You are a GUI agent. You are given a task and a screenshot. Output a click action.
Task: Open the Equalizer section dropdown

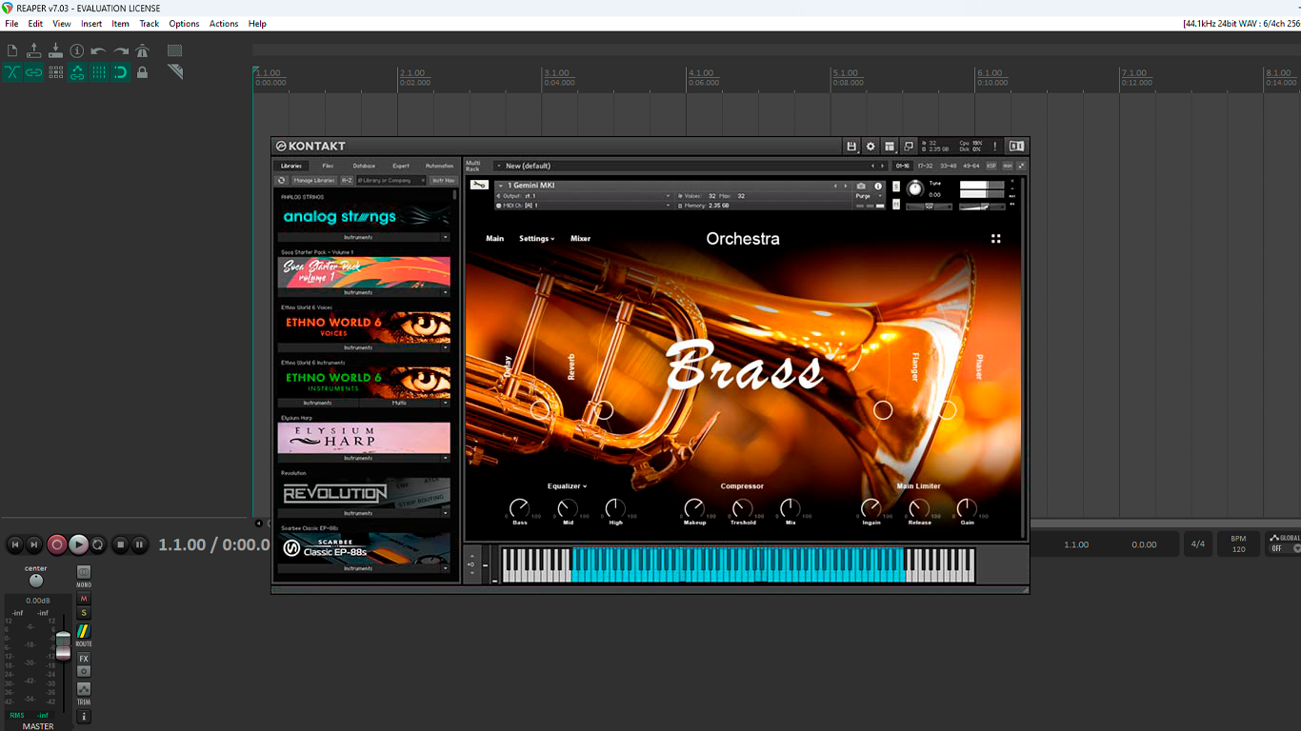[567, 486]
